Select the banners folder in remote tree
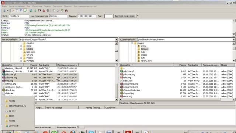The height and width of the screenshot is (133, 236). pos(145,49)
